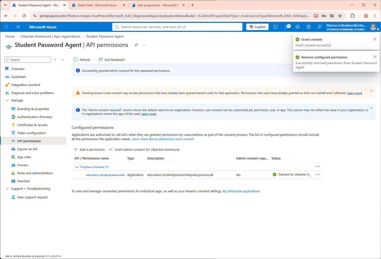Collapse the Manage section
This screenshot has width=381, height=259.
(x=7, y=100)
